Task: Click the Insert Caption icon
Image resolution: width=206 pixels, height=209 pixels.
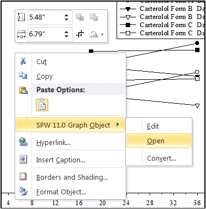Action: (x=23, y=159)
